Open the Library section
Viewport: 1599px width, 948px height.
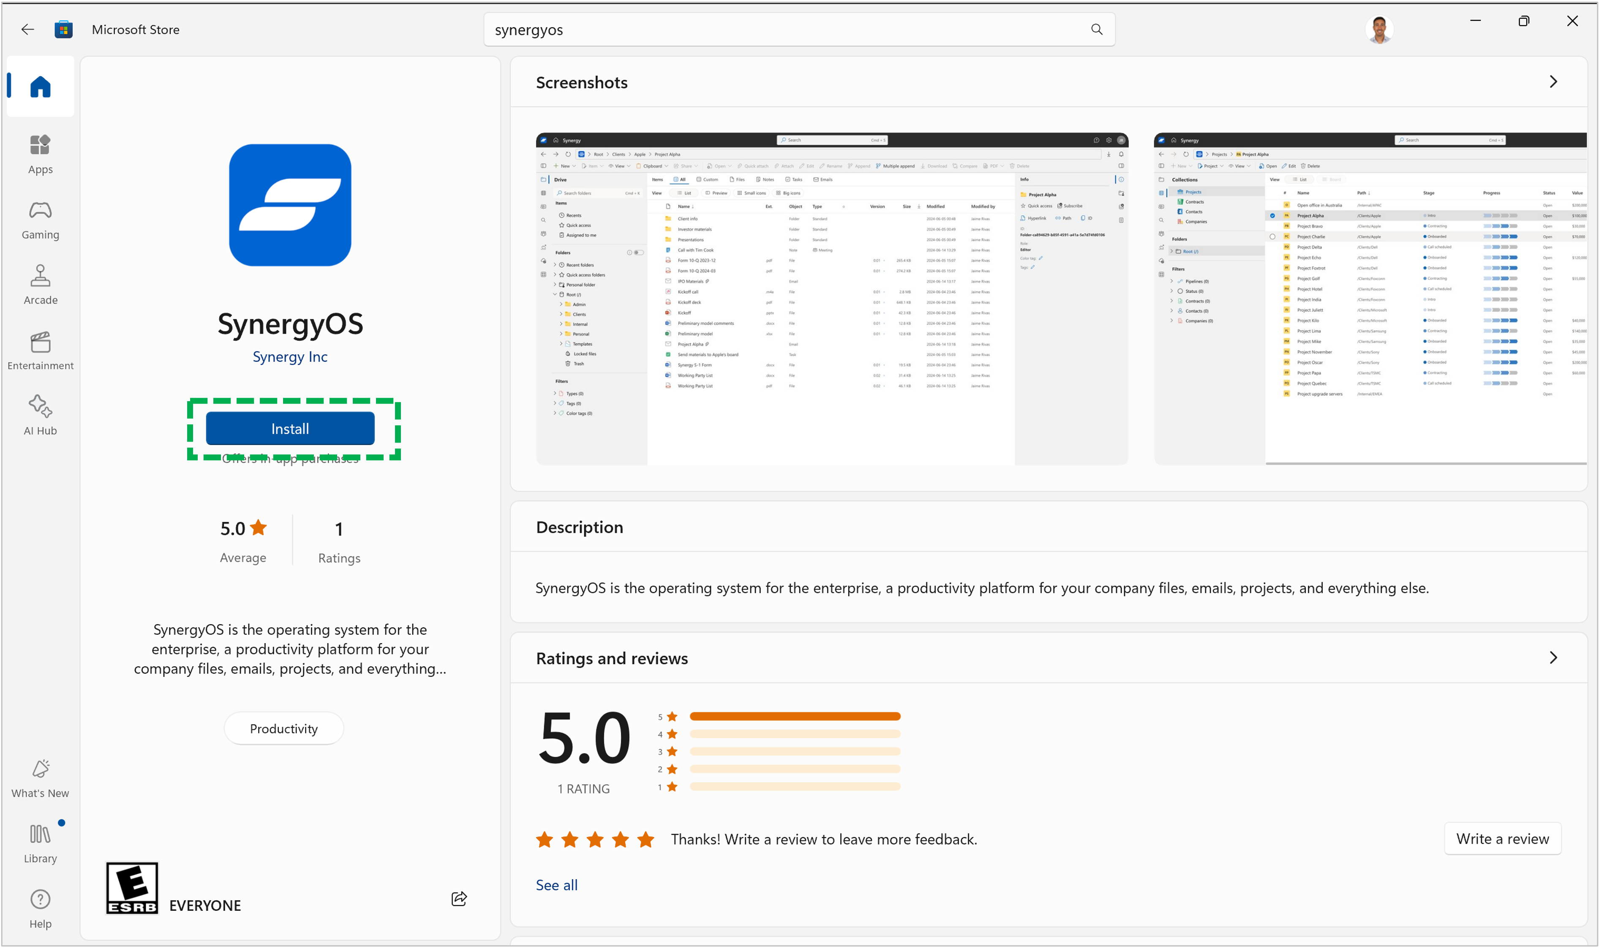click(x=40, y=843)
